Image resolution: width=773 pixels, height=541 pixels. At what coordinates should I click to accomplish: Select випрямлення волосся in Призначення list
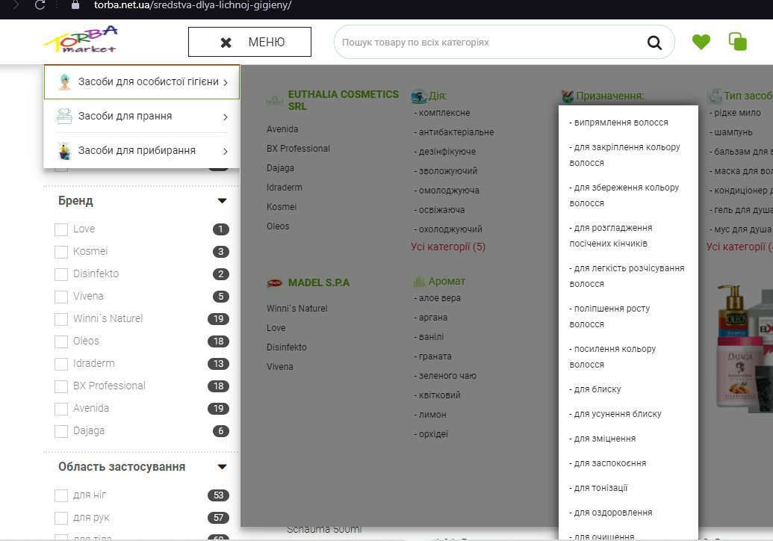click(618, 123)
